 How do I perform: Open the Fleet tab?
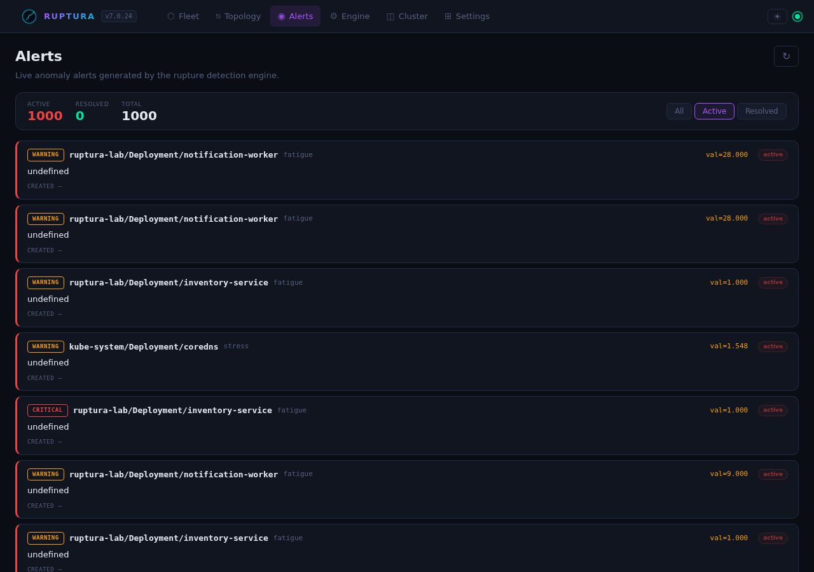pyautogui.click(x=183, y=17)
